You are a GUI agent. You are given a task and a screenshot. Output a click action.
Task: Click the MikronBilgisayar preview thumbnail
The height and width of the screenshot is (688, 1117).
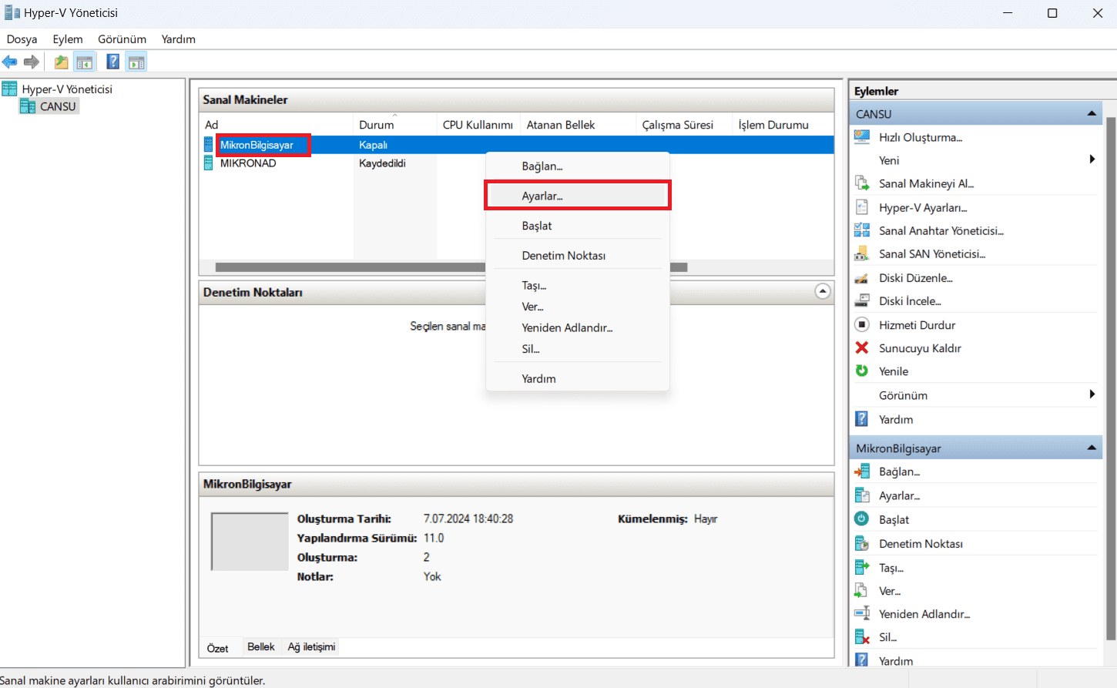click(250, 542)
